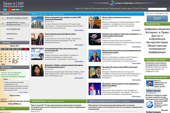The image size is (170, 113).
Task: Click the Tajikistan flag icon
Action: pyautogui.click(x=13, y=10)
